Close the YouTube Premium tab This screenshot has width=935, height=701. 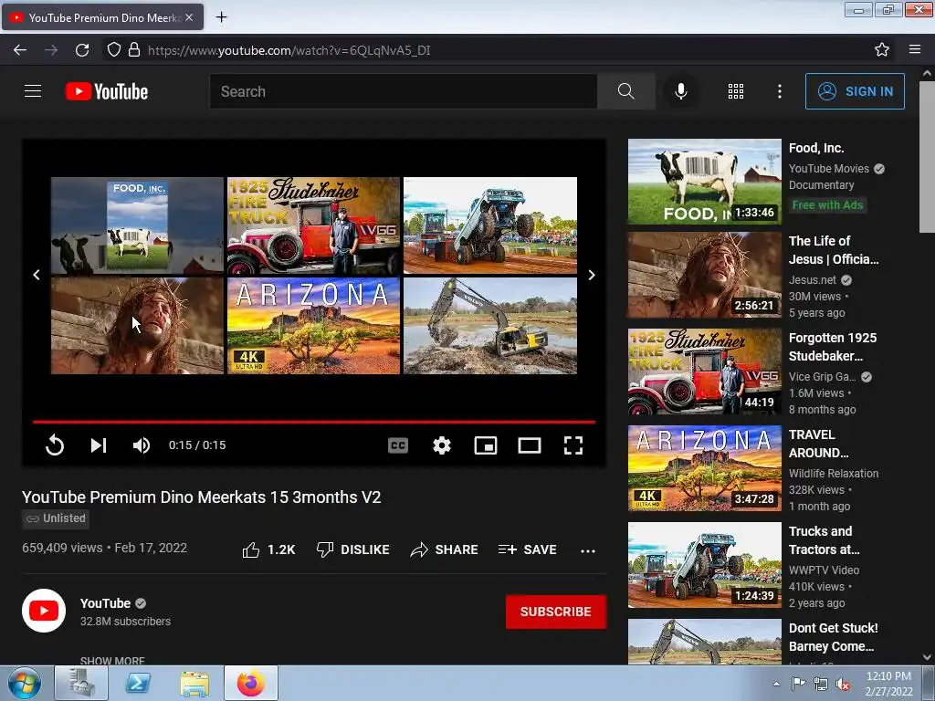click(189, 17)
